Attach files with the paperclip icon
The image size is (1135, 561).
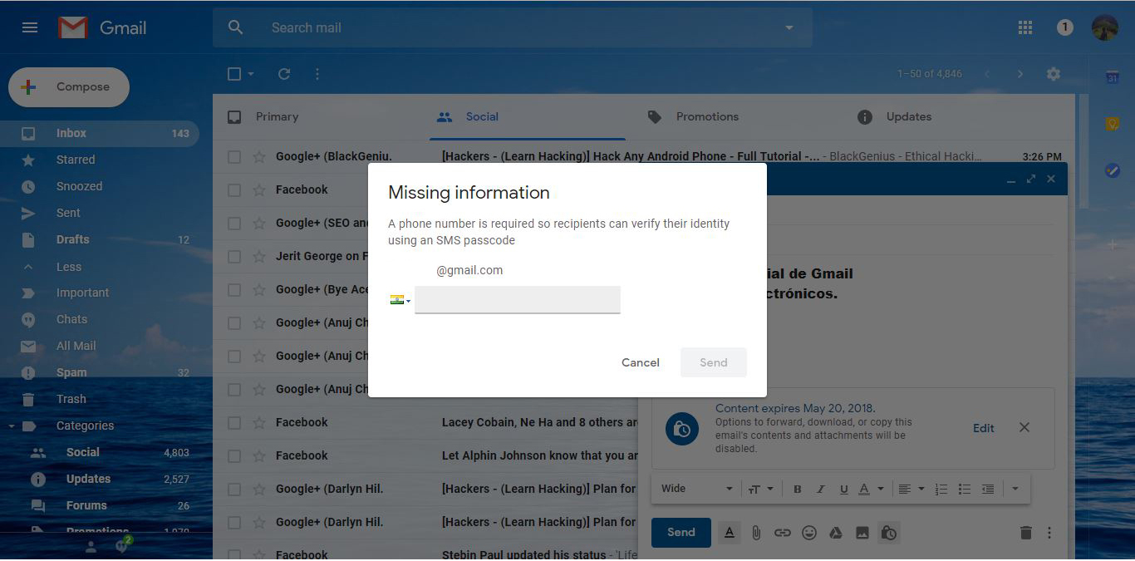[x=756, y=533]
